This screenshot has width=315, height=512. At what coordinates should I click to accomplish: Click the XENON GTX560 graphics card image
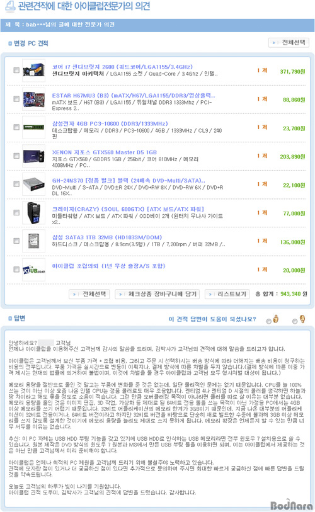33,156
